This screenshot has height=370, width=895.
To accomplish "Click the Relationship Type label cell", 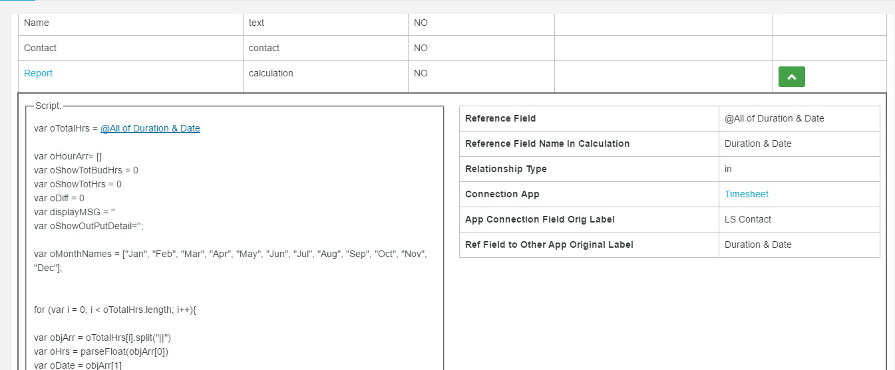I will tap(506, 169).
